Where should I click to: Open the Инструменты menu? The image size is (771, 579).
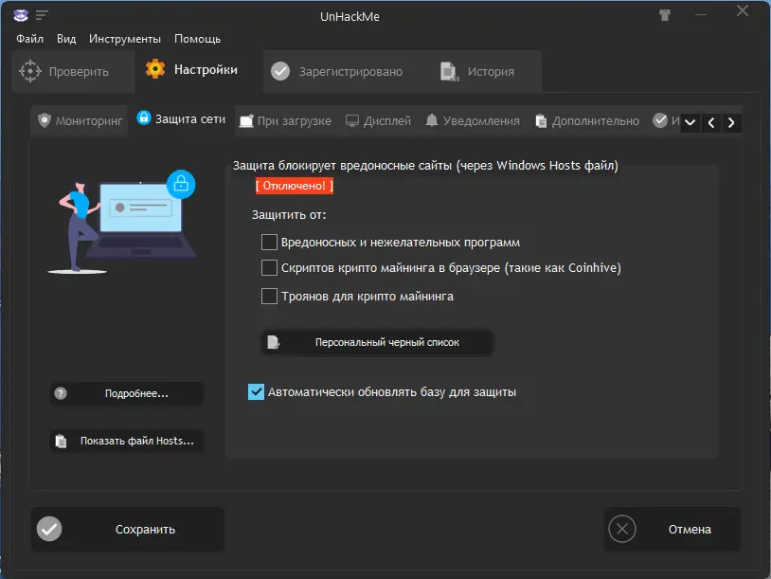click(126, 39)
